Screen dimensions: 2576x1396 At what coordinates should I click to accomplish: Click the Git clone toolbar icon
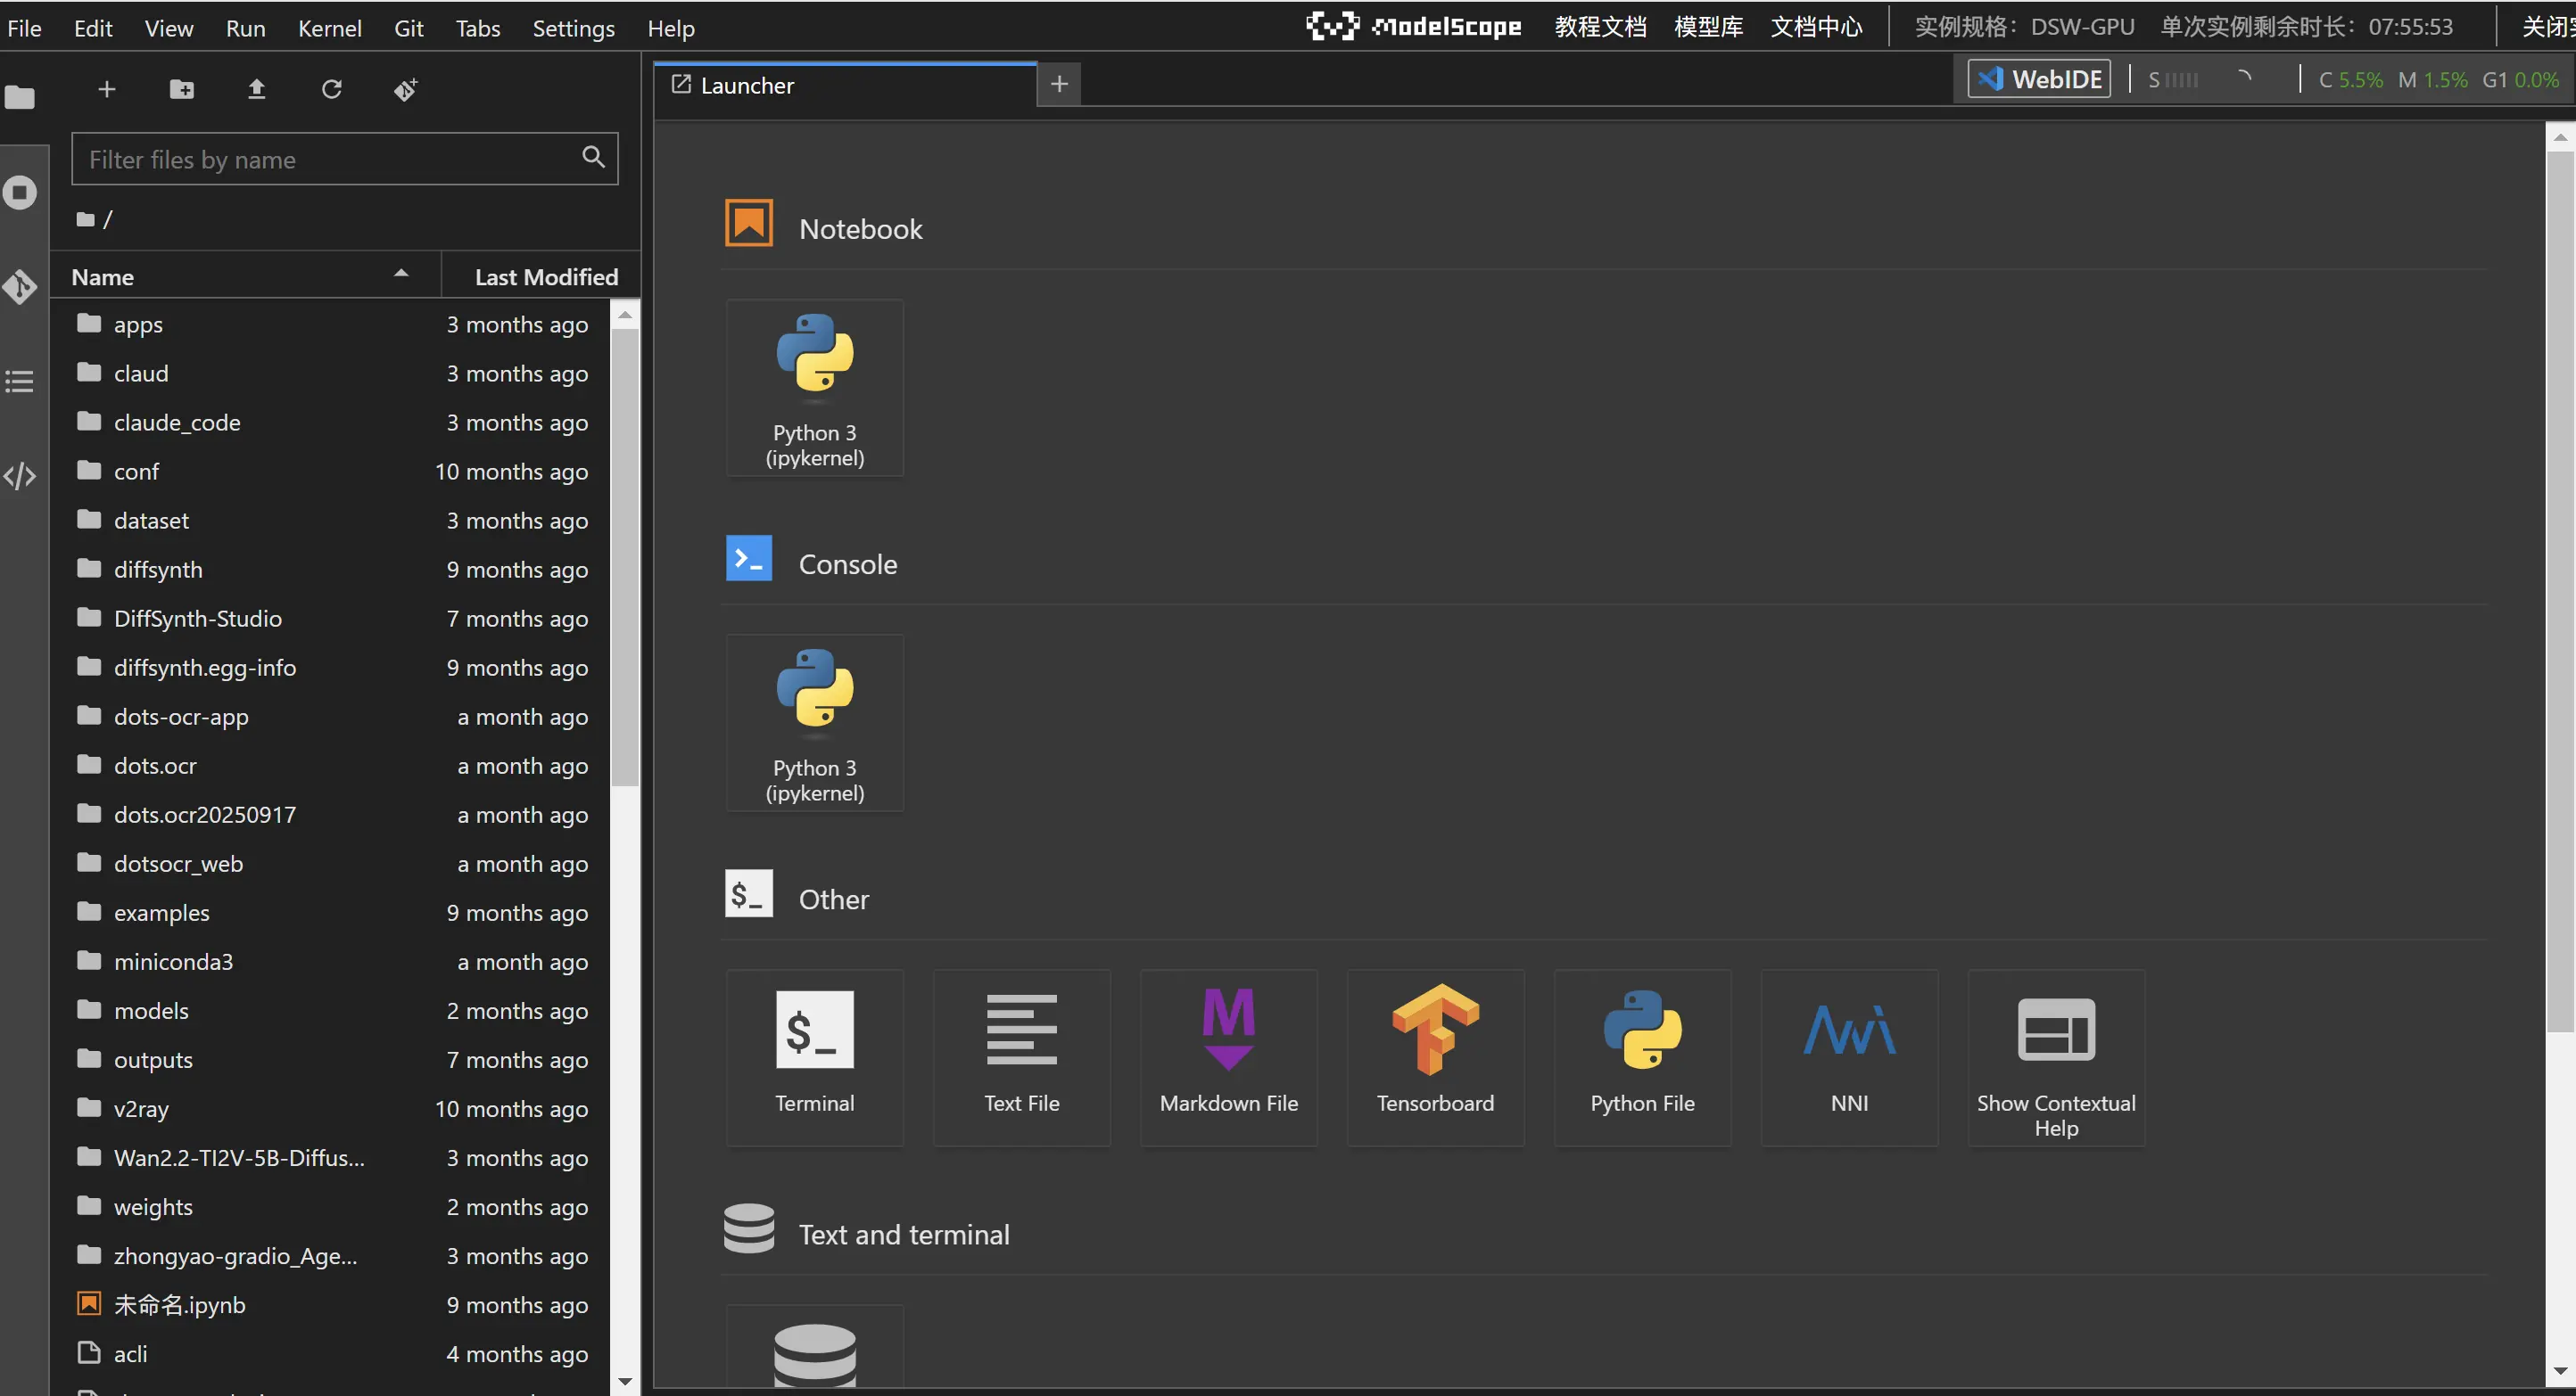click(405, 90)
